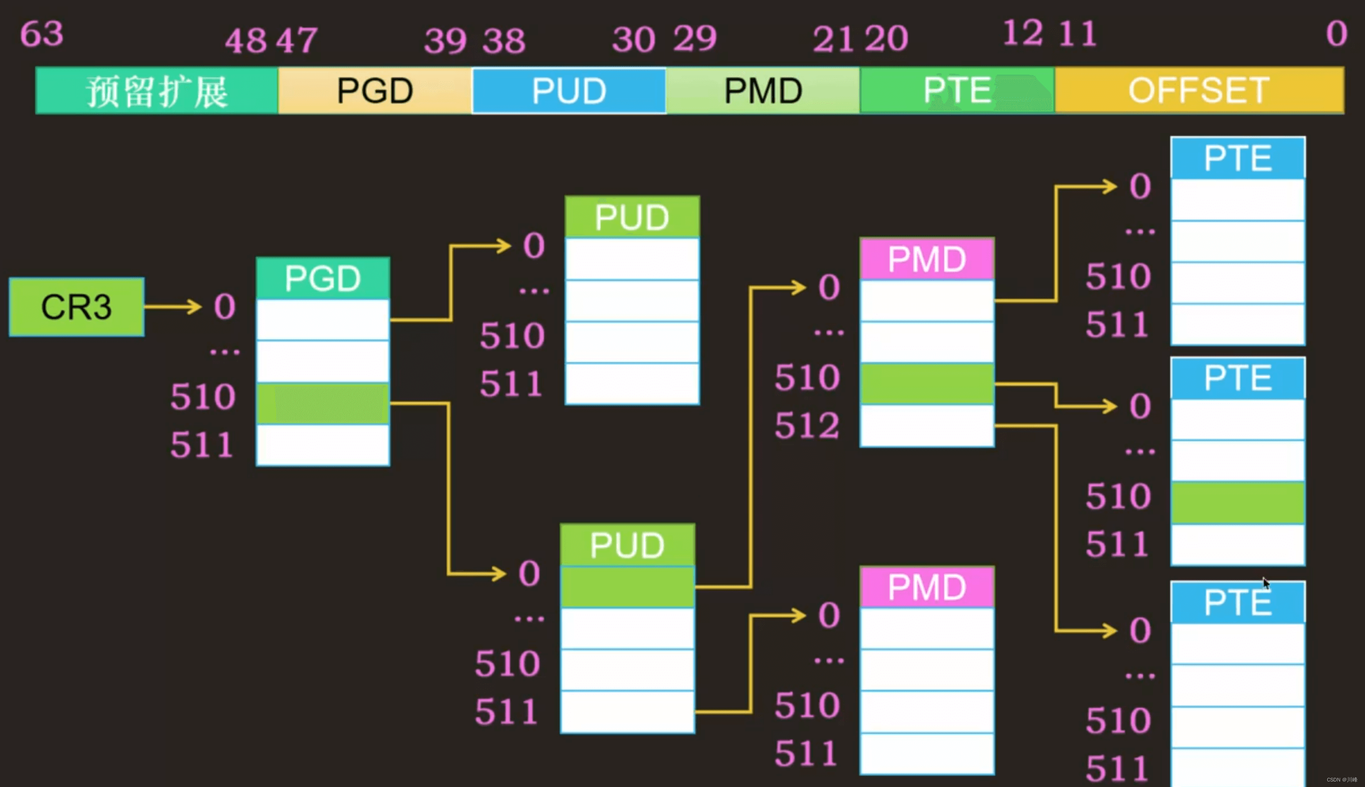Click "510" index beside the upper PMD table
The image size is (1365, 787).
[x=807, y=377]
